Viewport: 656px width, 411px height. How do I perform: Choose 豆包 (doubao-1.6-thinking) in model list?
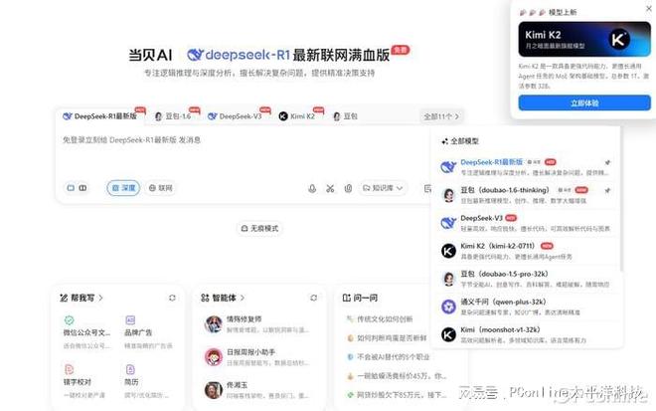tap(526, 195)
